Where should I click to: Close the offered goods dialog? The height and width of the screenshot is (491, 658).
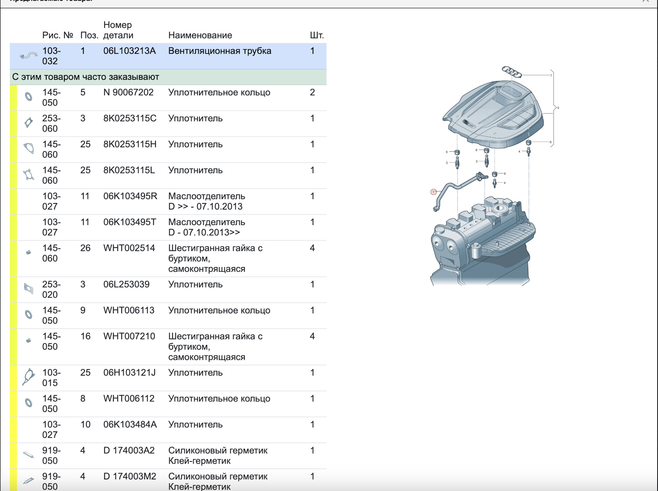pos(645,1)
